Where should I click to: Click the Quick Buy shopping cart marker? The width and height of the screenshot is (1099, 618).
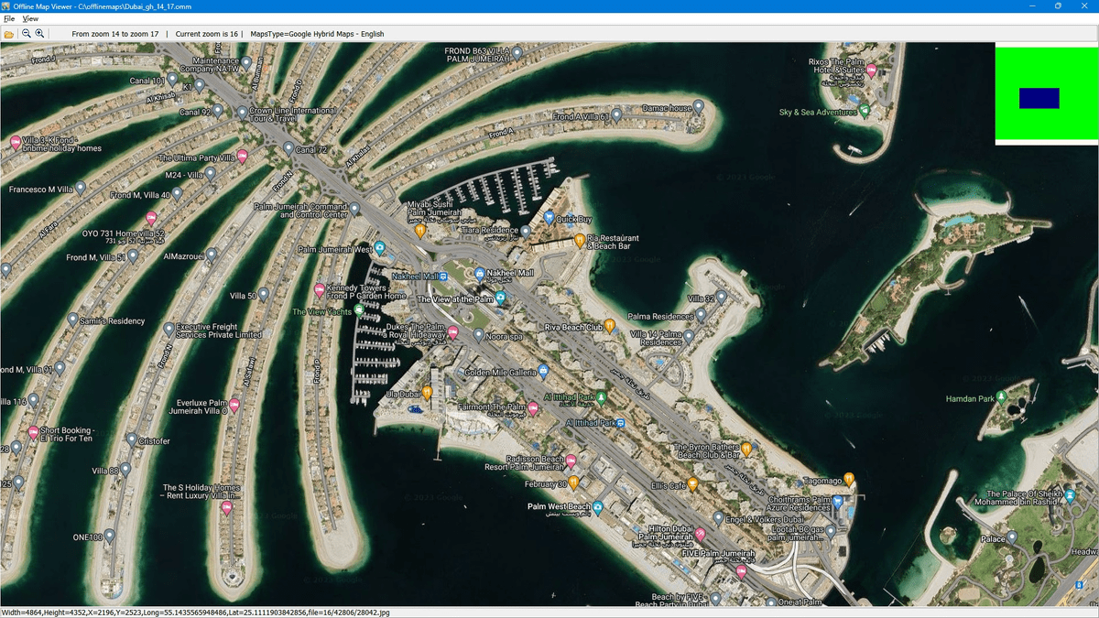(549, 218)
